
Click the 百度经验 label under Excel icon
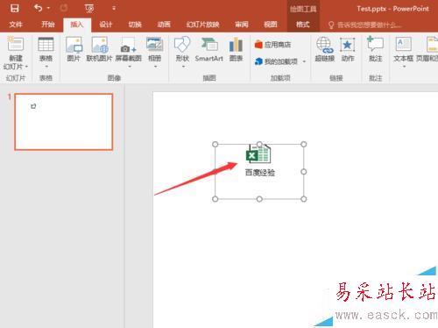point(260,173)
